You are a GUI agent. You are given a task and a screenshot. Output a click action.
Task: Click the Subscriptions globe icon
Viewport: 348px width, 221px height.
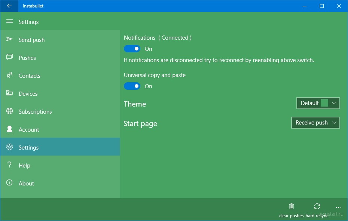pos(9,111)
